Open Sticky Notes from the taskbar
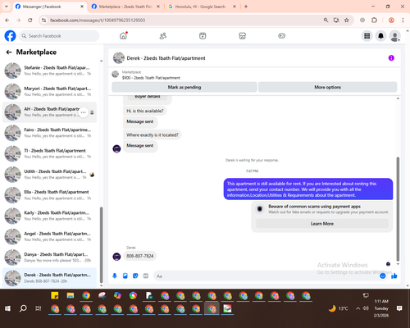This screenshot has width=410, height=328. (x=55, y=295)
